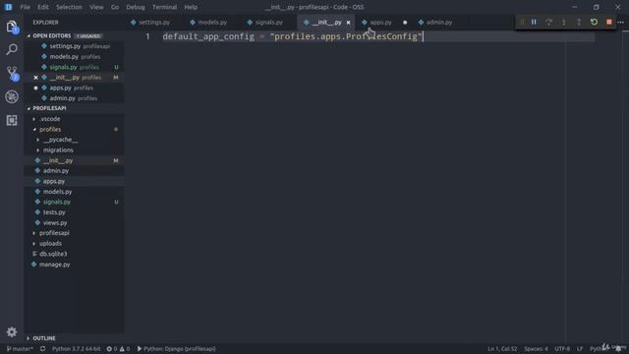Switch to the models.py tab
Viewport: 629px width, 354px height.
212,23
